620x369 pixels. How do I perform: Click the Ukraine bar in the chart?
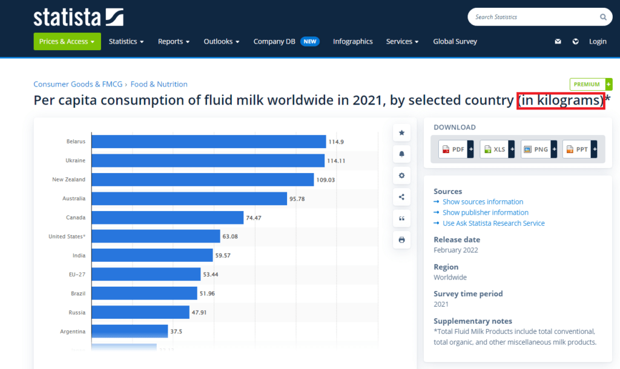pos(208,160)
